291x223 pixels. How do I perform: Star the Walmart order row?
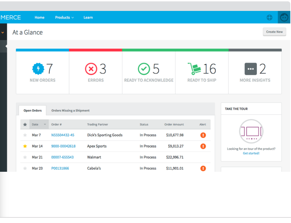point(25,157)
